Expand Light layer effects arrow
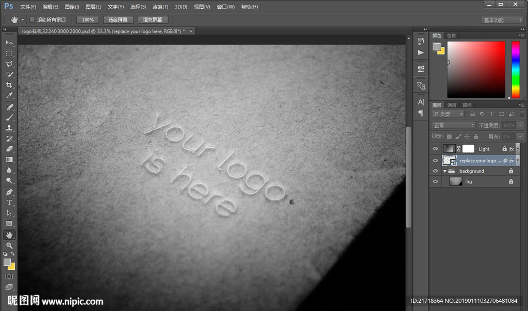Viewport: 528px width, 311px height. (518, 149)
